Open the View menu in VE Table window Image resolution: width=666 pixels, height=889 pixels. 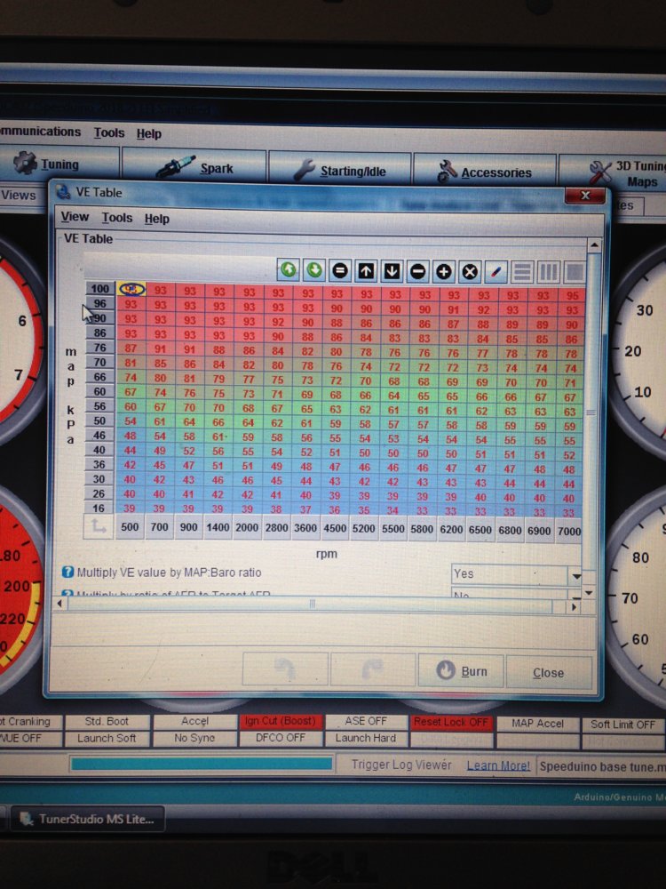click(x=75, y=217)
